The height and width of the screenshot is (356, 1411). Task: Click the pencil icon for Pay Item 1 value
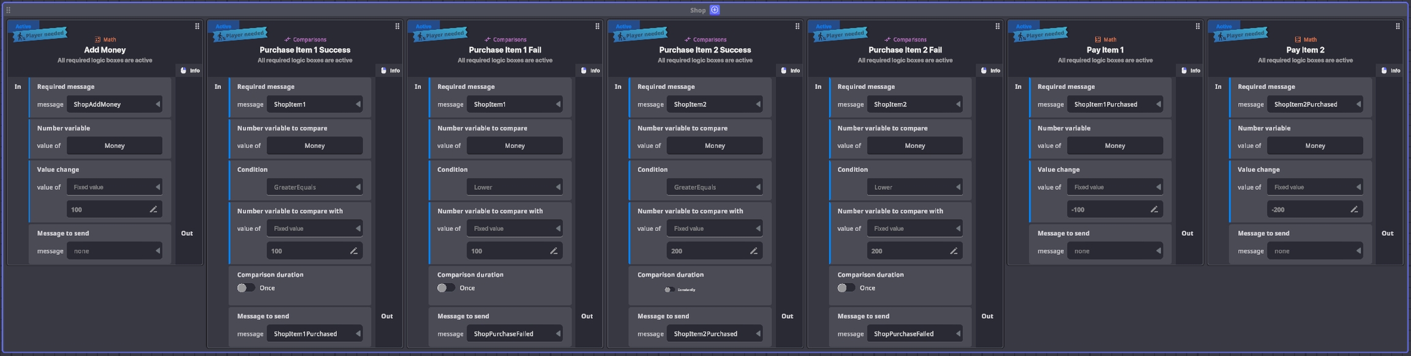tap(1154, 210)
